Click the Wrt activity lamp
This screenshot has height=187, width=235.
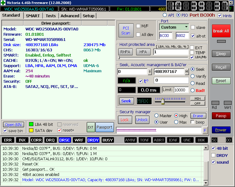228,103
